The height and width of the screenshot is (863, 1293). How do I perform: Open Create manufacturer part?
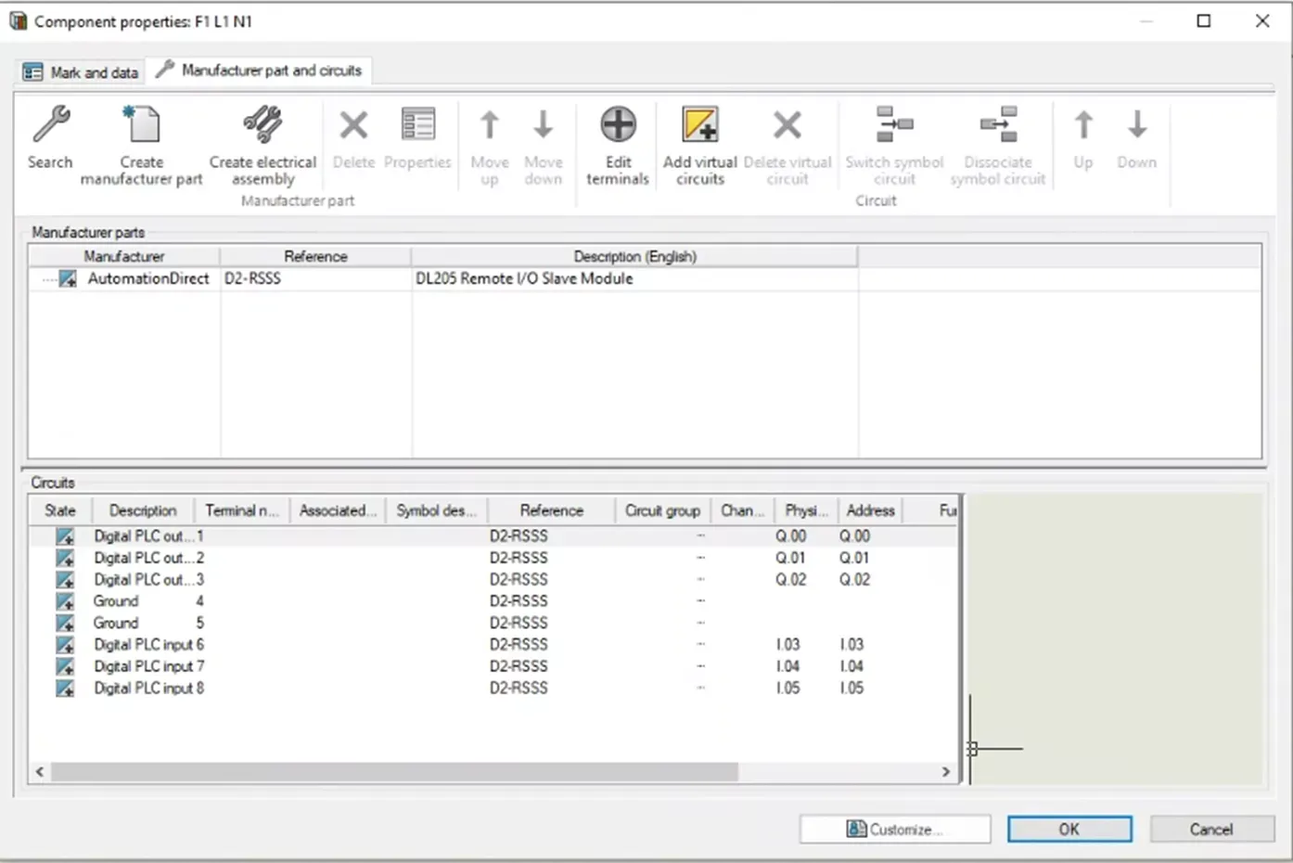coord(141,146)
